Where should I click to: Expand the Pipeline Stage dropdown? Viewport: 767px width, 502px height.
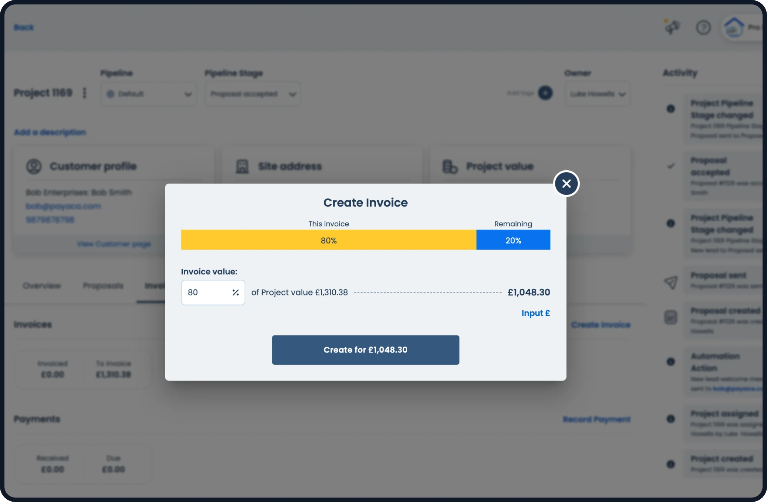[252, 94]
